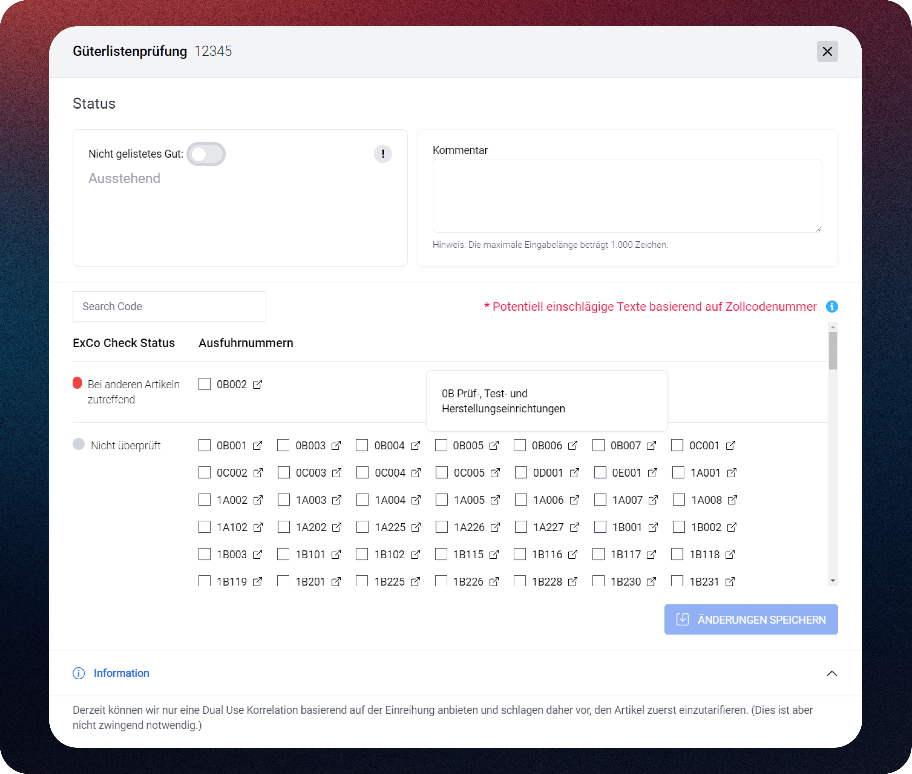Select the 1A004 checkbox
The image size is (912, 774).
click(362, 500)
